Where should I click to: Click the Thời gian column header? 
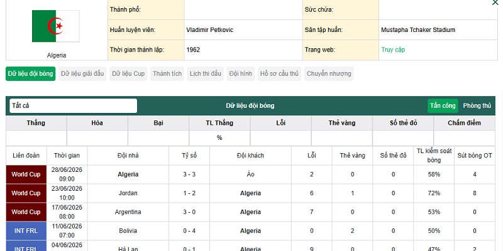tap(67, 156)
